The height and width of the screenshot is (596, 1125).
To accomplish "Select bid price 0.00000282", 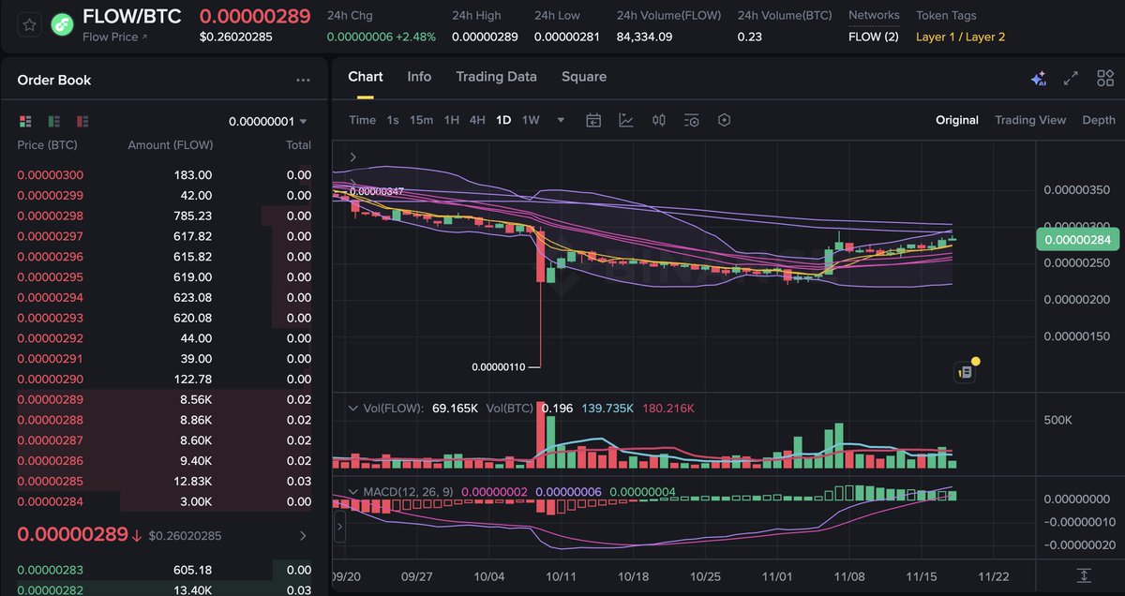I will pos(50,589).
